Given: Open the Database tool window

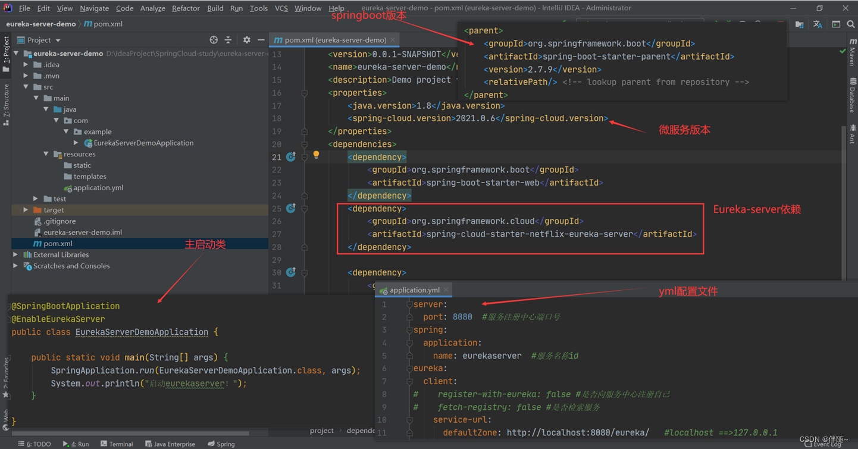Looking at the screenshot, I should (x=852, y=95).
